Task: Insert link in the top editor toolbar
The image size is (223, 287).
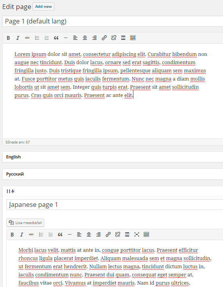Action: point(104,38)
